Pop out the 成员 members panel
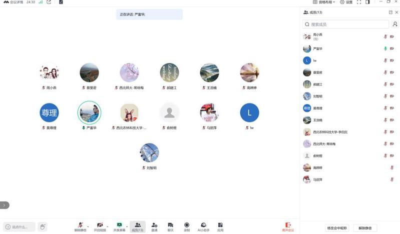Viewport: 400px width, 234px height. [x=390, y=12]
